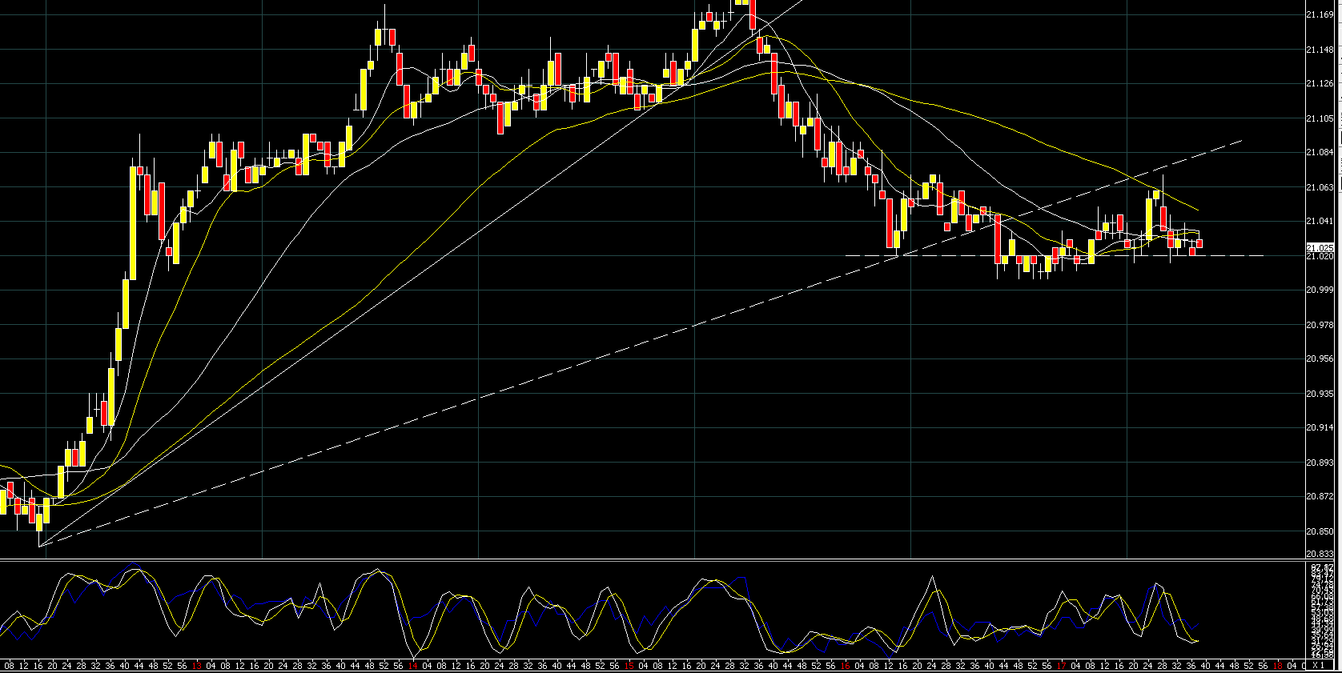The width and height of the screenshot is (1342, 673).
Task: Click the 20.914 price axis label
Action: click(1320, 427)
